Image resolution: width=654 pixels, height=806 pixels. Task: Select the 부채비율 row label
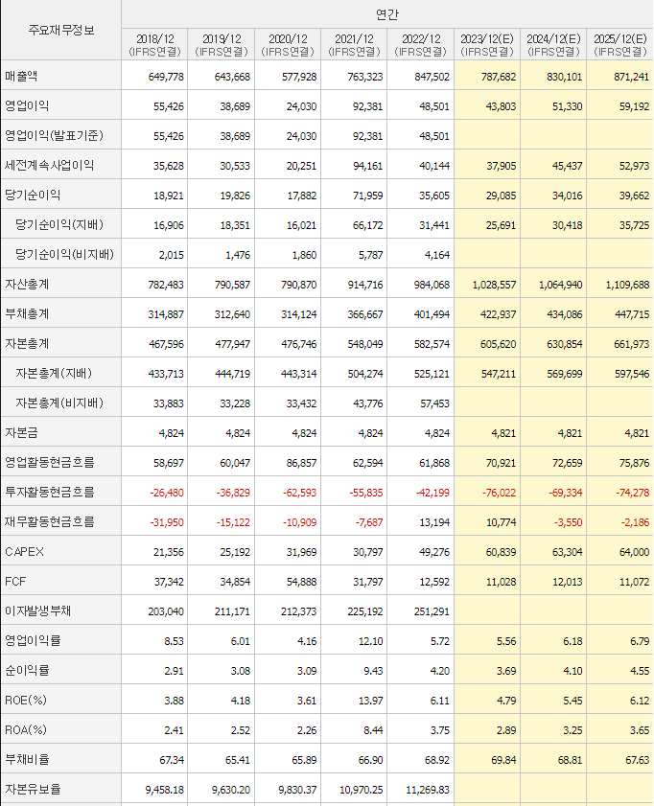click(x=27, y=760)
